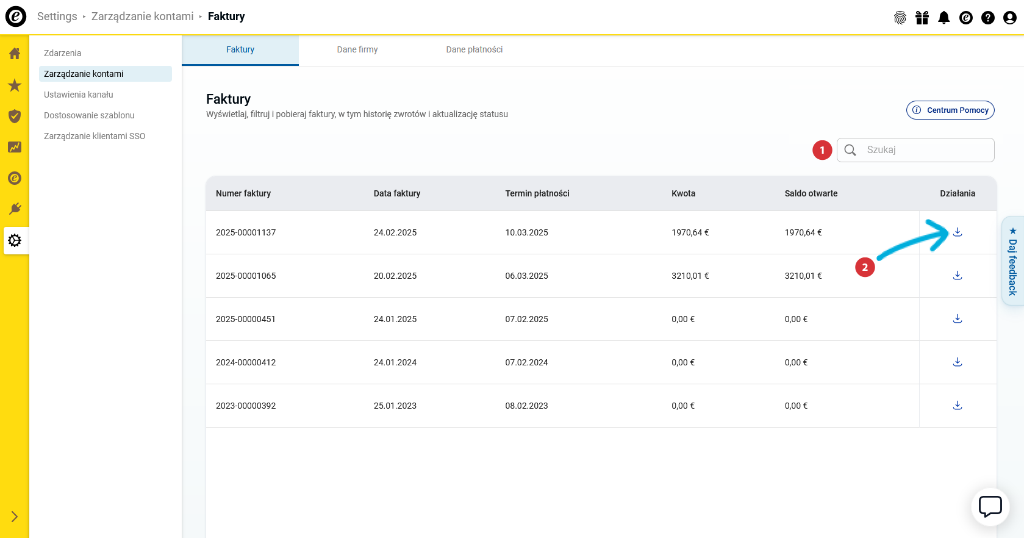Open the help question mark icon
1024x538 pixels.
point(987,18)
